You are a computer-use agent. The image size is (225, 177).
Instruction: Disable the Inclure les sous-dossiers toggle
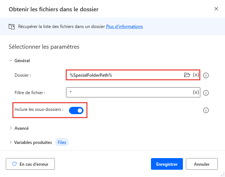(76, 110)
